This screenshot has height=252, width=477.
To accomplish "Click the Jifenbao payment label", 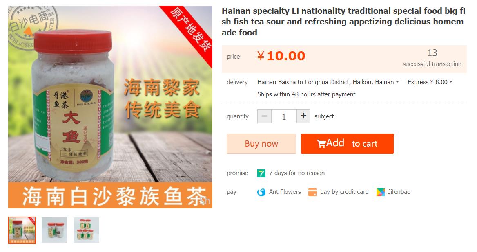I will click(x=399, y=192).
